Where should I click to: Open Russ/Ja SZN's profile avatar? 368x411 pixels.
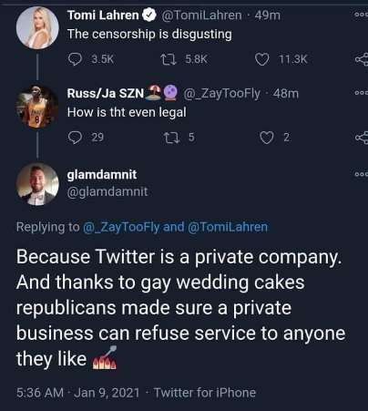(37, 107)
